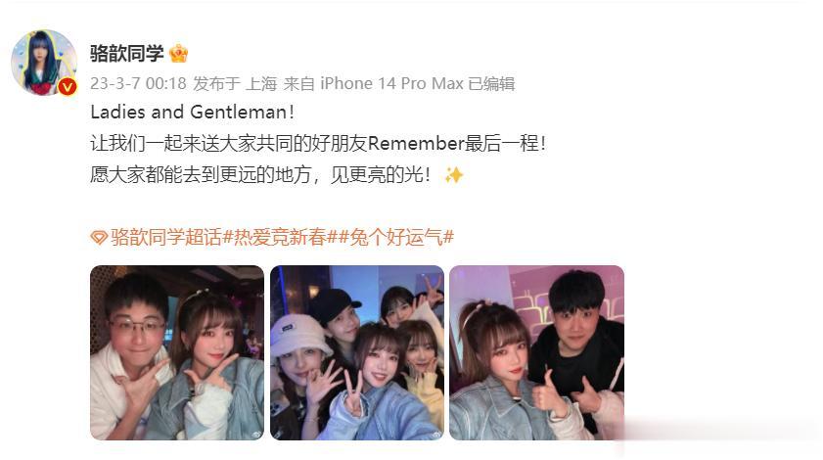Click the diamond super-topic icon
Viewport: 823px width, 460px height.
(99, 238)
